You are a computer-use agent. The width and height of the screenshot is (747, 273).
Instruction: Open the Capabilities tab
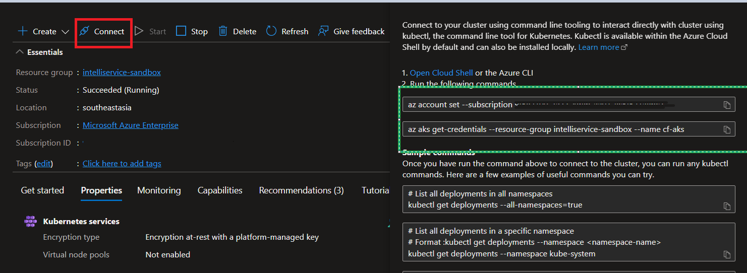coord(220,190)
